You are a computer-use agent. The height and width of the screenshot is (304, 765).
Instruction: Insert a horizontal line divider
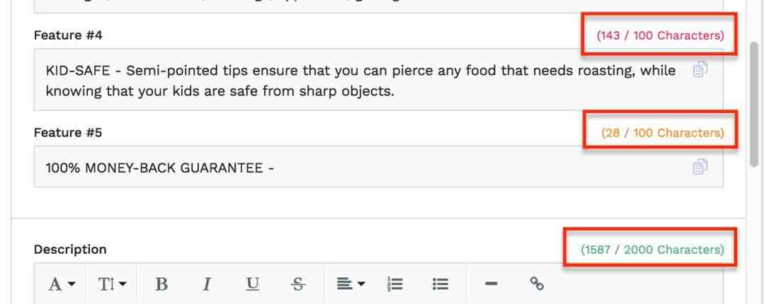(x=490, y=284)
